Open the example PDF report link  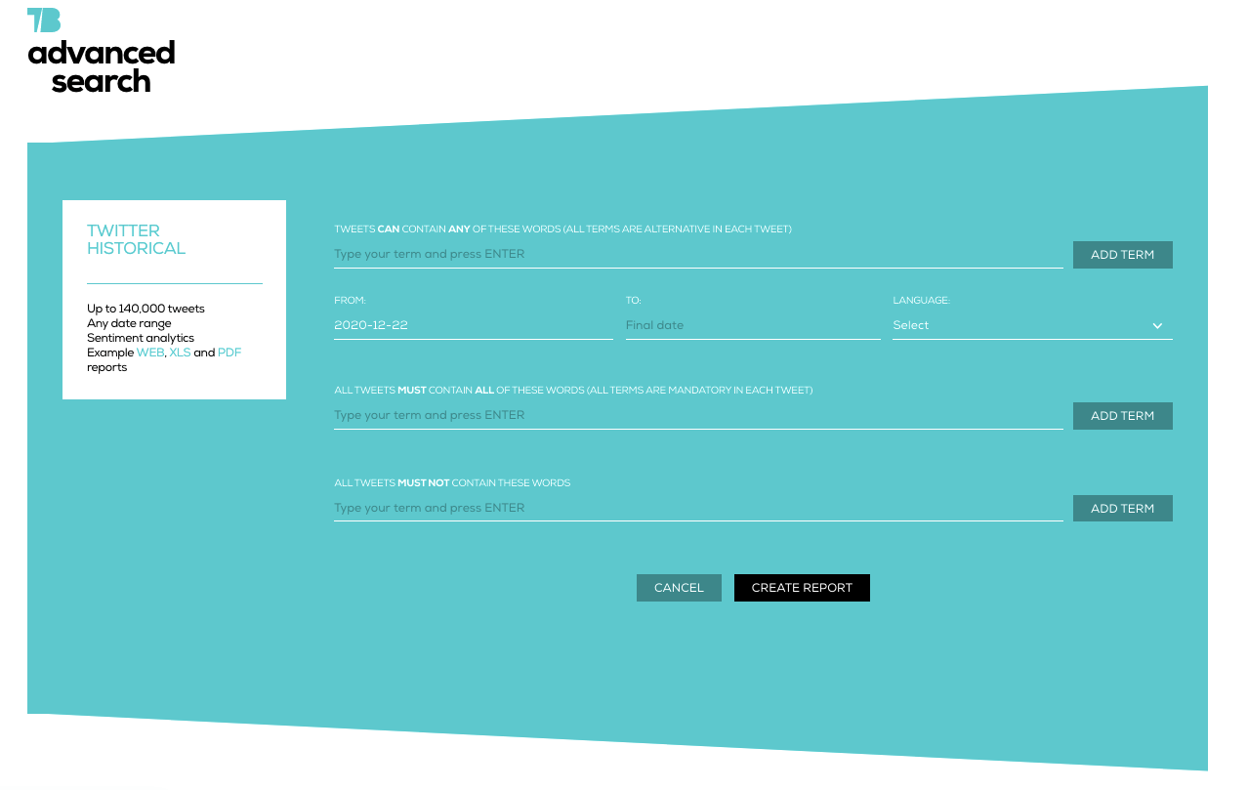[x=229, y=353]
